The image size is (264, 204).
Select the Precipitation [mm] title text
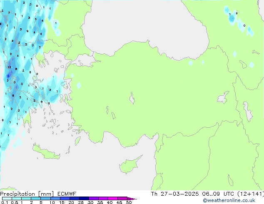[x=27, y=194]
